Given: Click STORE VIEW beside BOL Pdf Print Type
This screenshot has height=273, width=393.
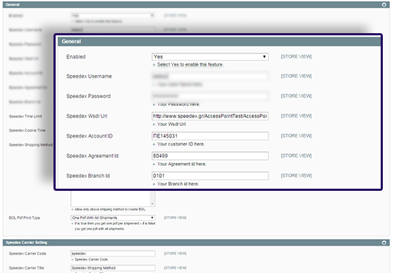Looking at the screenshot, I should (176, 218).
